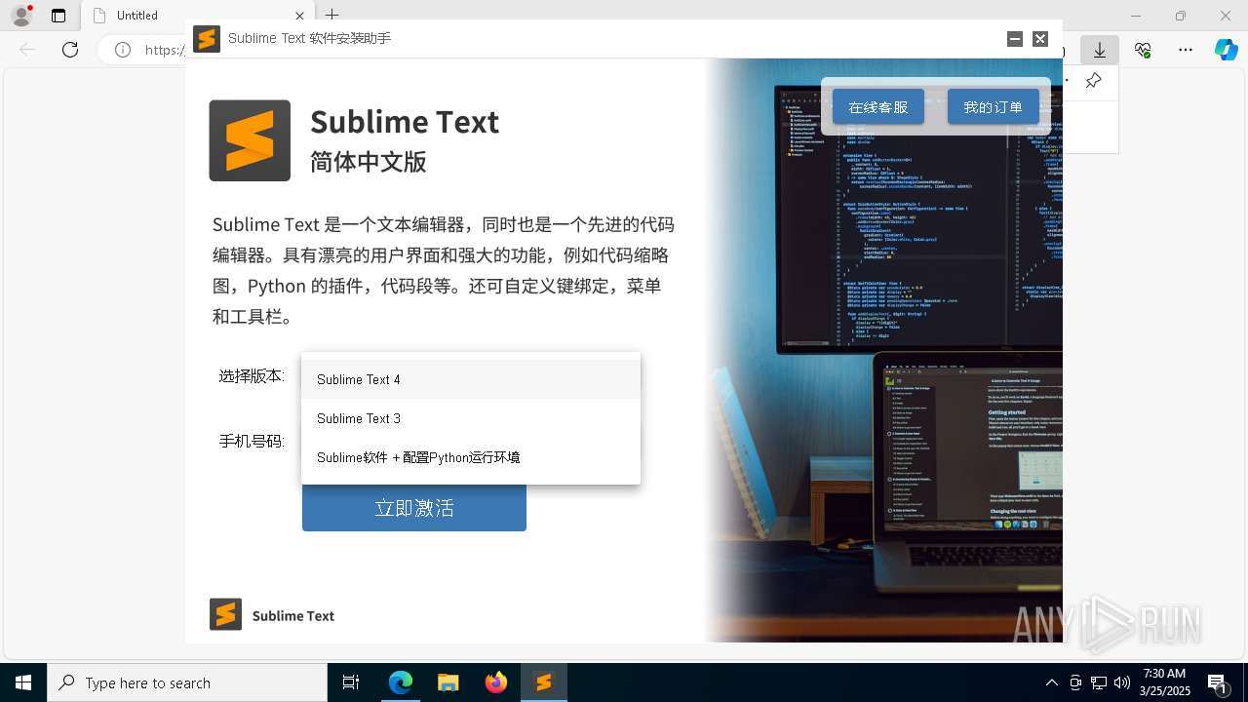
Task: Click the 简体中文版 subtitle text
Action: 369,162
